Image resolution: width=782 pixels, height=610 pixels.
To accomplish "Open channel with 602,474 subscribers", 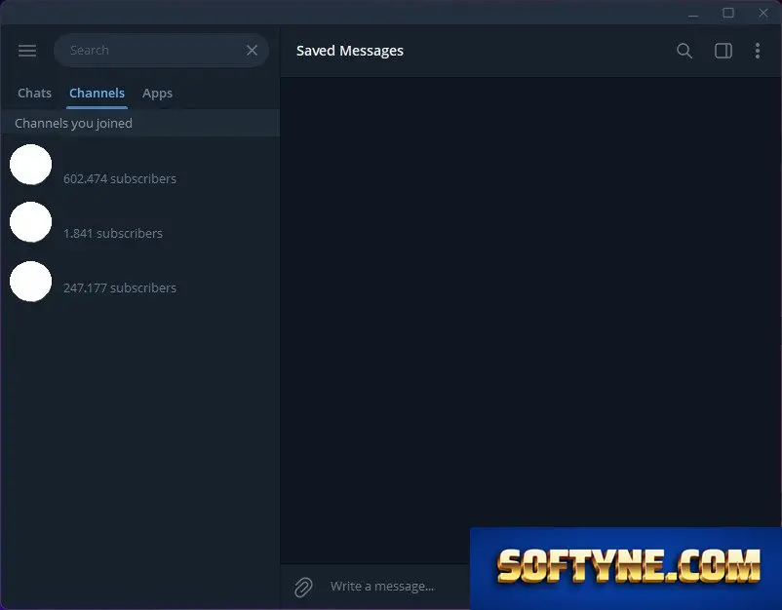I will pyautogui.click(x=140, y=165).
